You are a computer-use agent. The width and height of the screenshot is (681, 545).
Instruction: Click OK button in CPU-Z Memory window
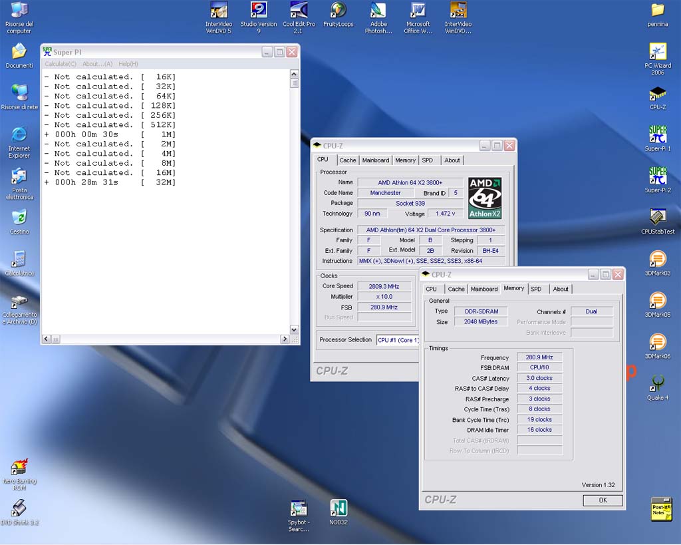click(x=603, y=500)
